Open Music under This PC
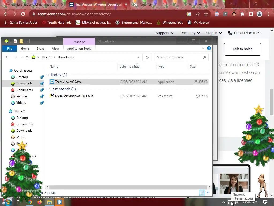This screenshot has height=206, width=274. tap(20, 137)
